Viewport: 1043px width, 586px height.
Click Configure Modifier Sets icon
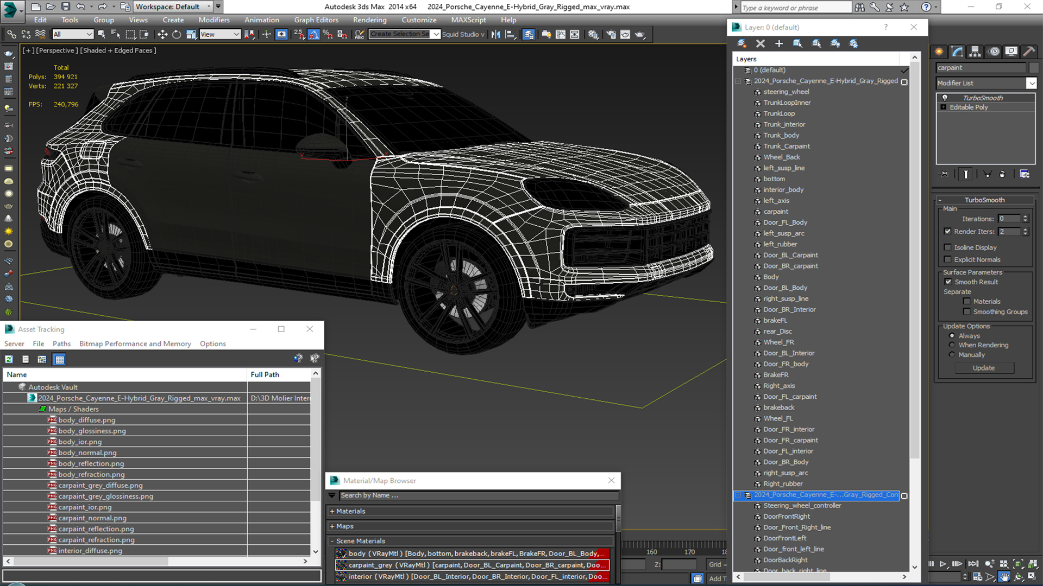1025,174
